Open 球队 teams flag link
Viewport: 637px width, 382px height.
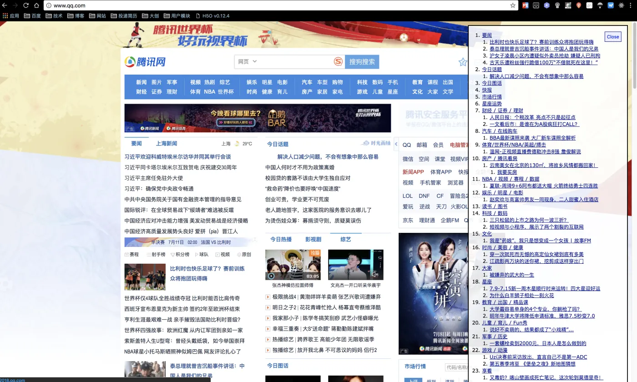[201, 255]
